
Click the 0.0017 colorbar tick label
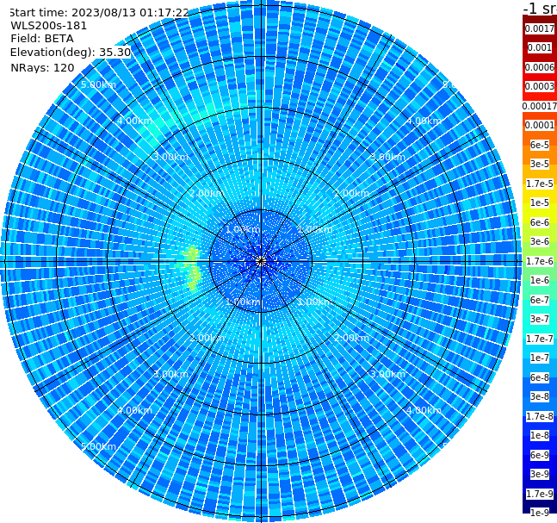point(540,28)
